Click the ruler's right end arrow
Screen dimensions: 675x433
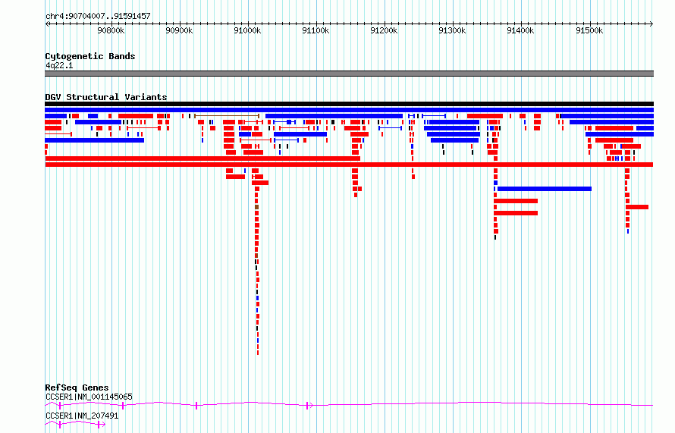[651, 24]
